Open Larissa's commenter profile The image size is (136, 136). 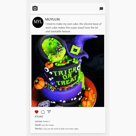[x=38, y=121]
